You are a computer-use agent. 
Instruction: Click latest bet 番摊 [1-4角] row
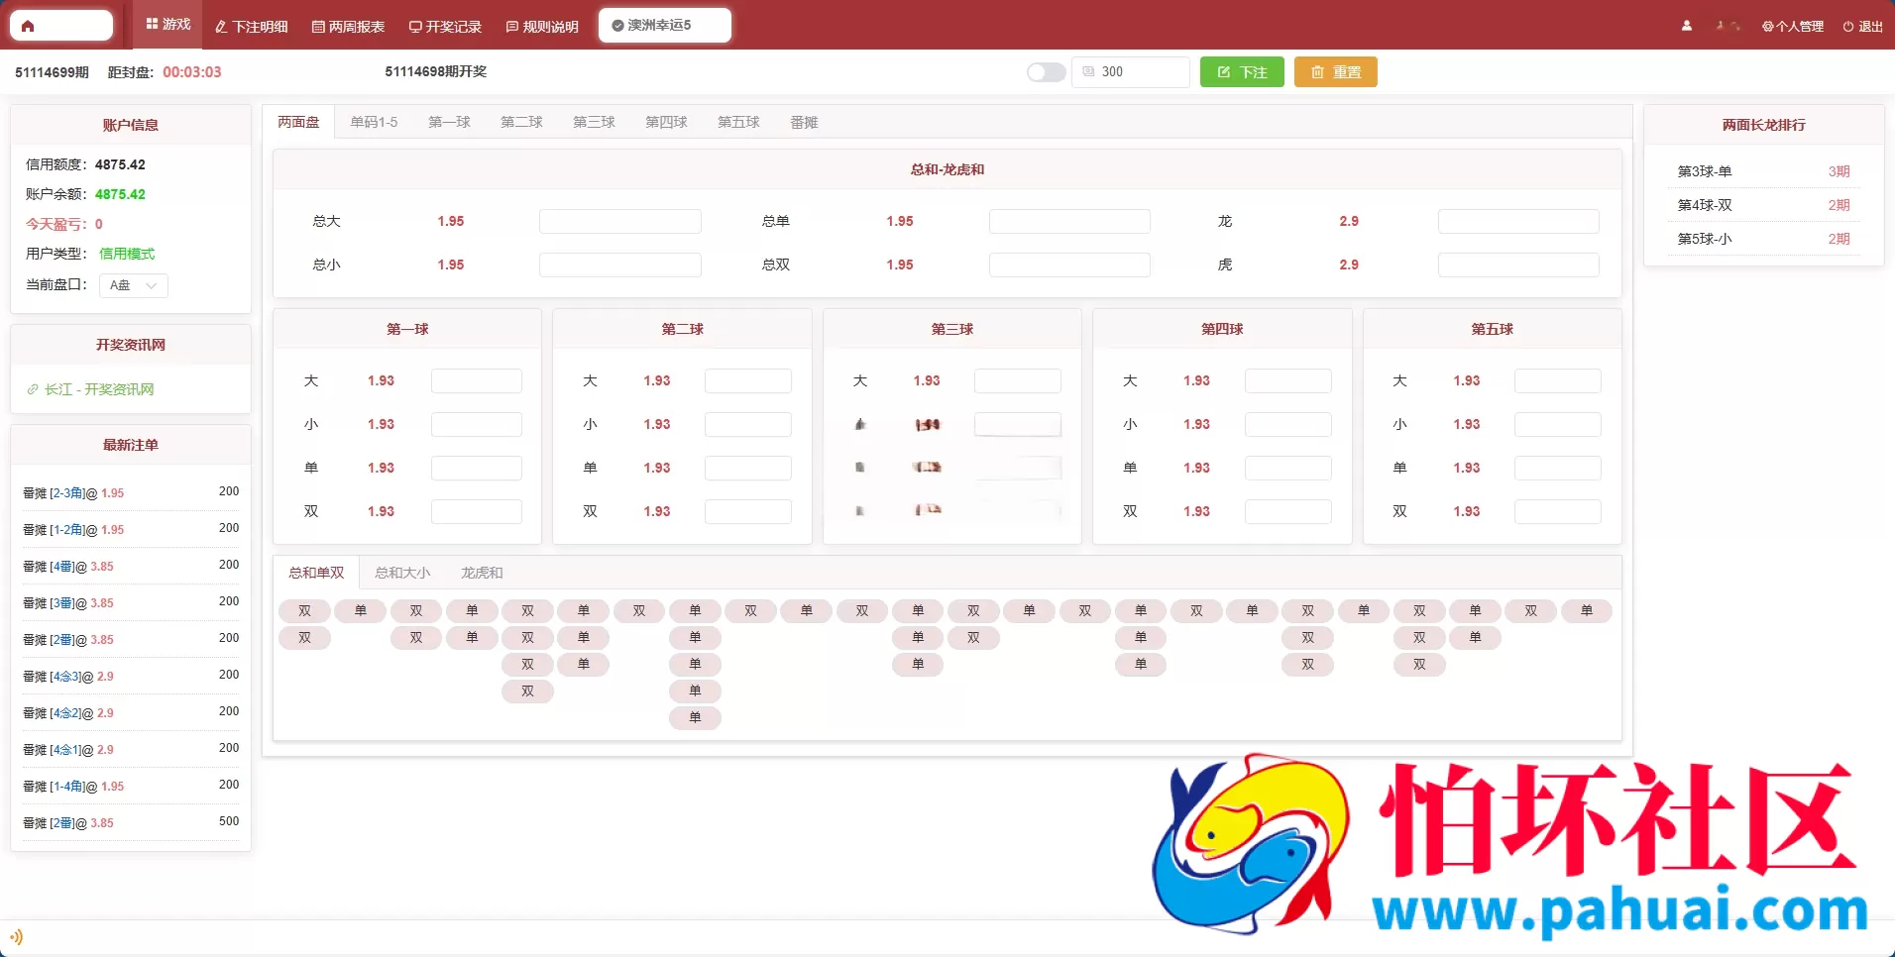coord(131,786)
